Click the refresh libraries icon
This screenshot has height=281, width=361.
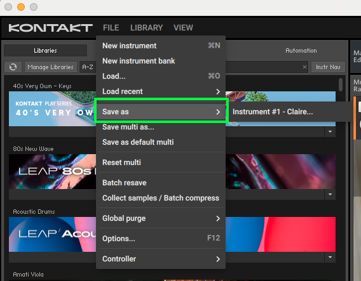pyautogui.click(x=13, y=67)
